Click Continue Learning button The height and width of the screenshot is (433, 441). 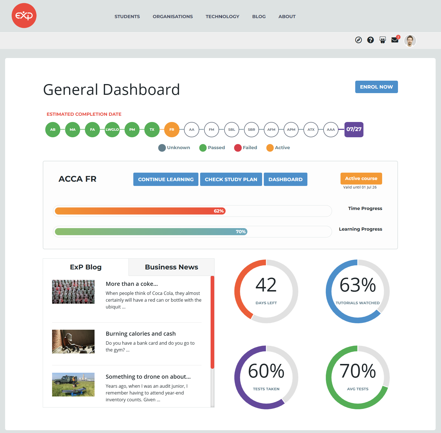pos(166,179)
